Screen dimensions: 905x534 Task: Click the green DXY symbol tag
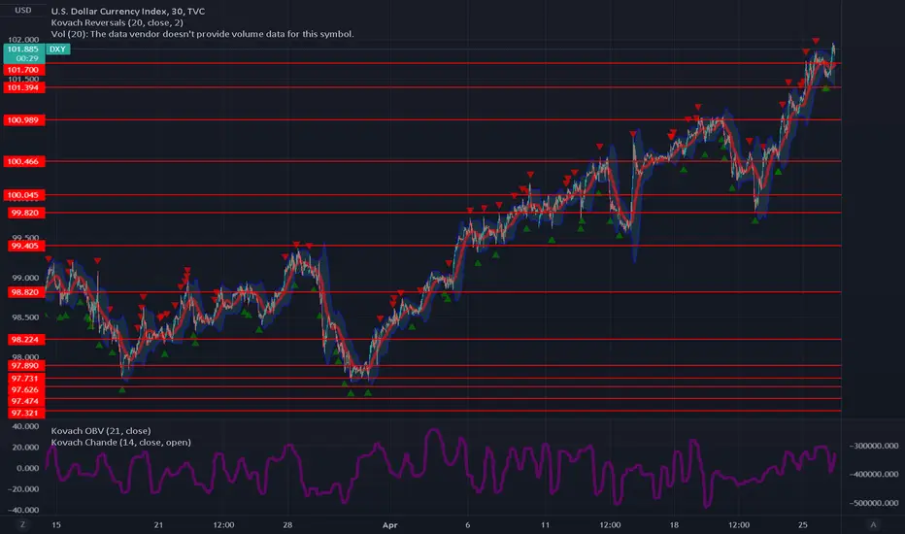click(57, 50)
